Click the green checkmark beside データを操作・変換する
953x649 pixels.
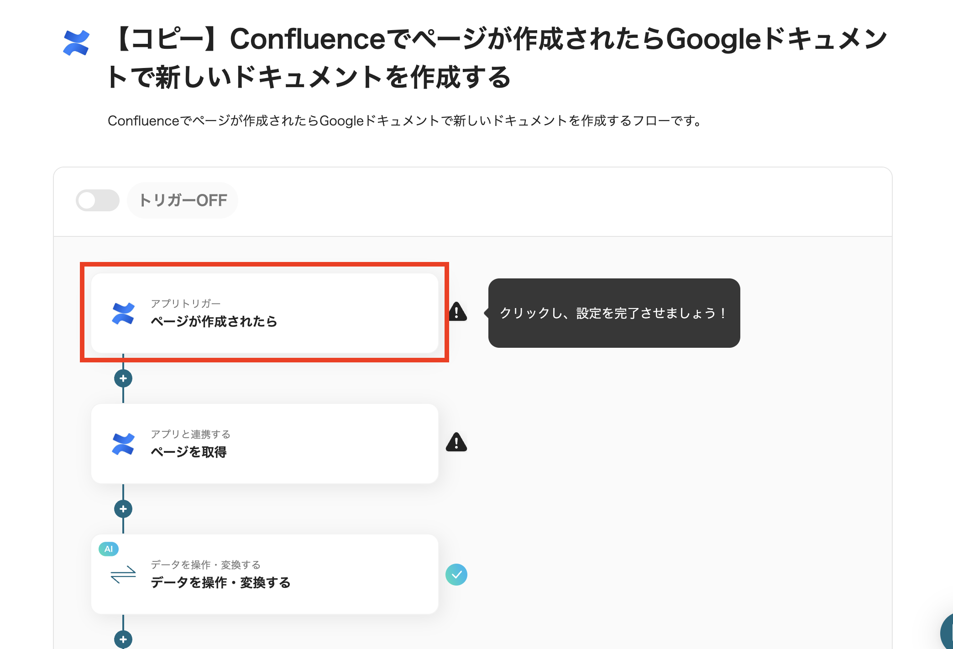pos(456,575)
